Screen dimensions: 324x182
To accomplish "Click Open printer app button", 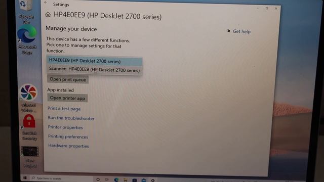I will (67, 98).
